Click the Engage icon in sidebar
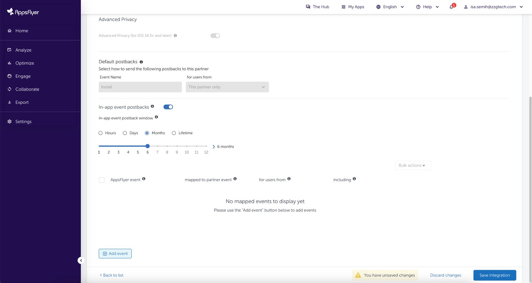This screenshot has height=283, width=532. [10, 76]
